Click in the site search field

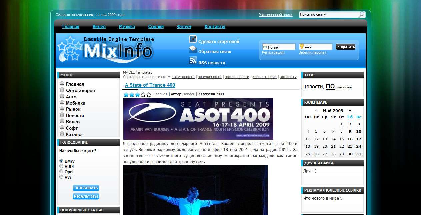point(328,15)
